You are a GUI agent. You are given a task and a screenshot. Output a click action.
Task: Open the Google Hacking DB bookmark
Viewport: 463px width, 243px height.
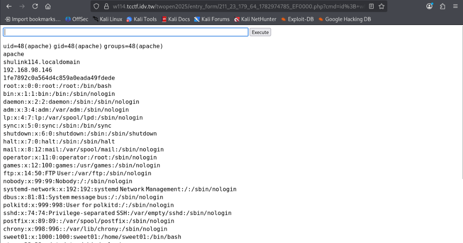click(x=344, y=19)
